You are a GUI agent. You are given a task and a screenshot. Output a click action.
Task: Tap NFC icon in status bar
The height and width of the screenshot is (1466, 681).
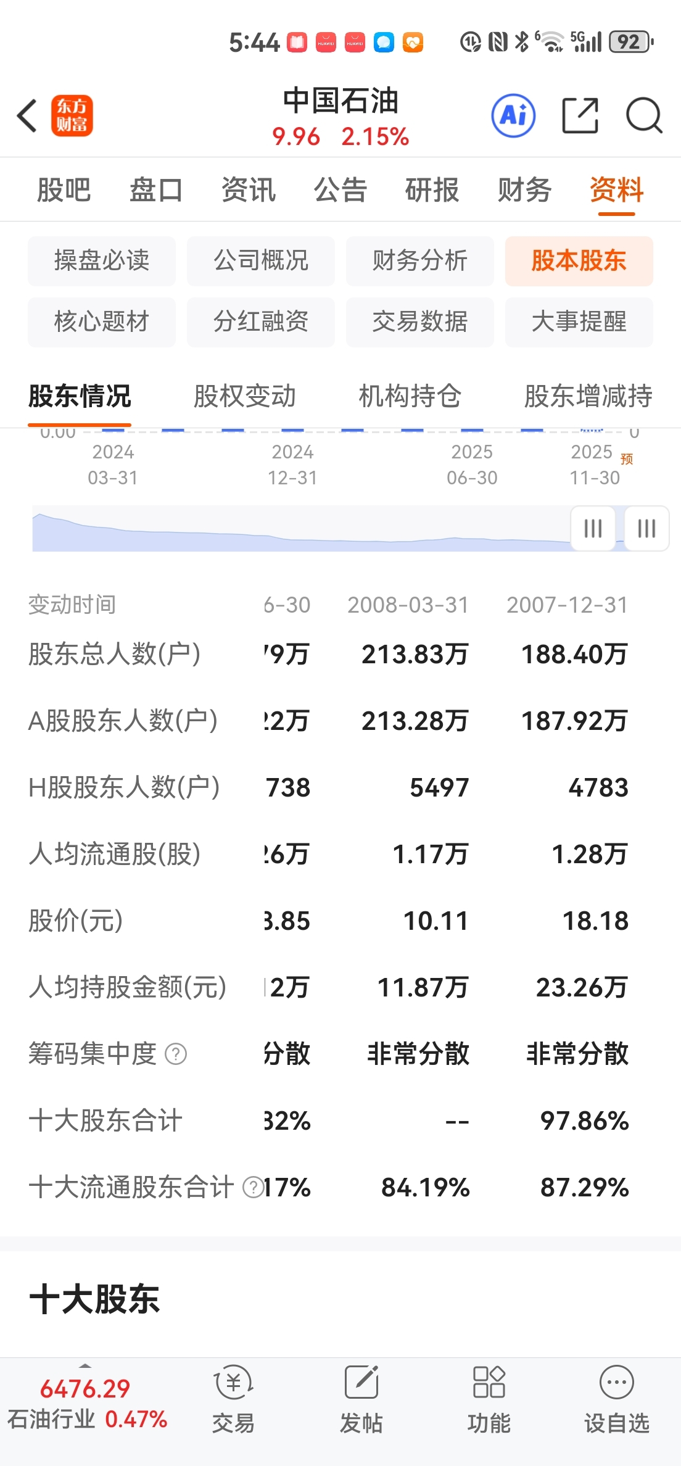tap(498, 42)
